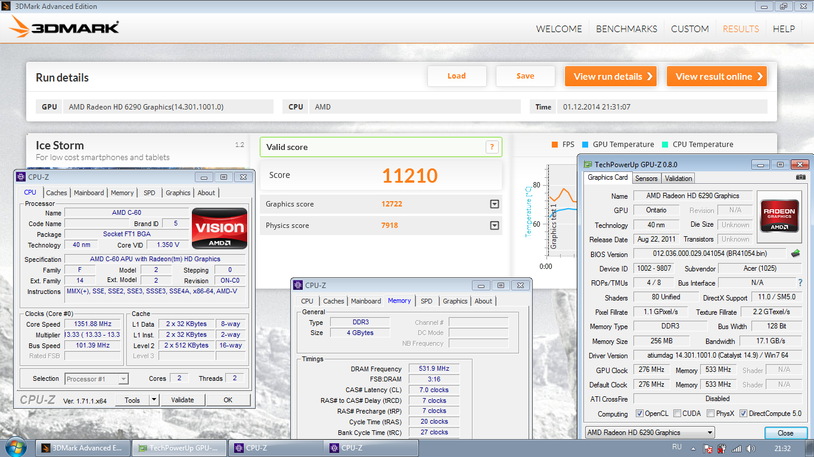Click the overall score 11210
This screenshot has height=457, width=814.
point(410,176)
